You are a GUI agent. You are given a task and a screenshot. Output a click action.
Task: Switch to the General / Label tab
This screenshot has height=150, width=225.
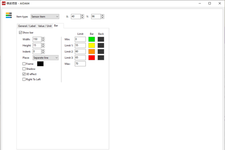[27, 26]
